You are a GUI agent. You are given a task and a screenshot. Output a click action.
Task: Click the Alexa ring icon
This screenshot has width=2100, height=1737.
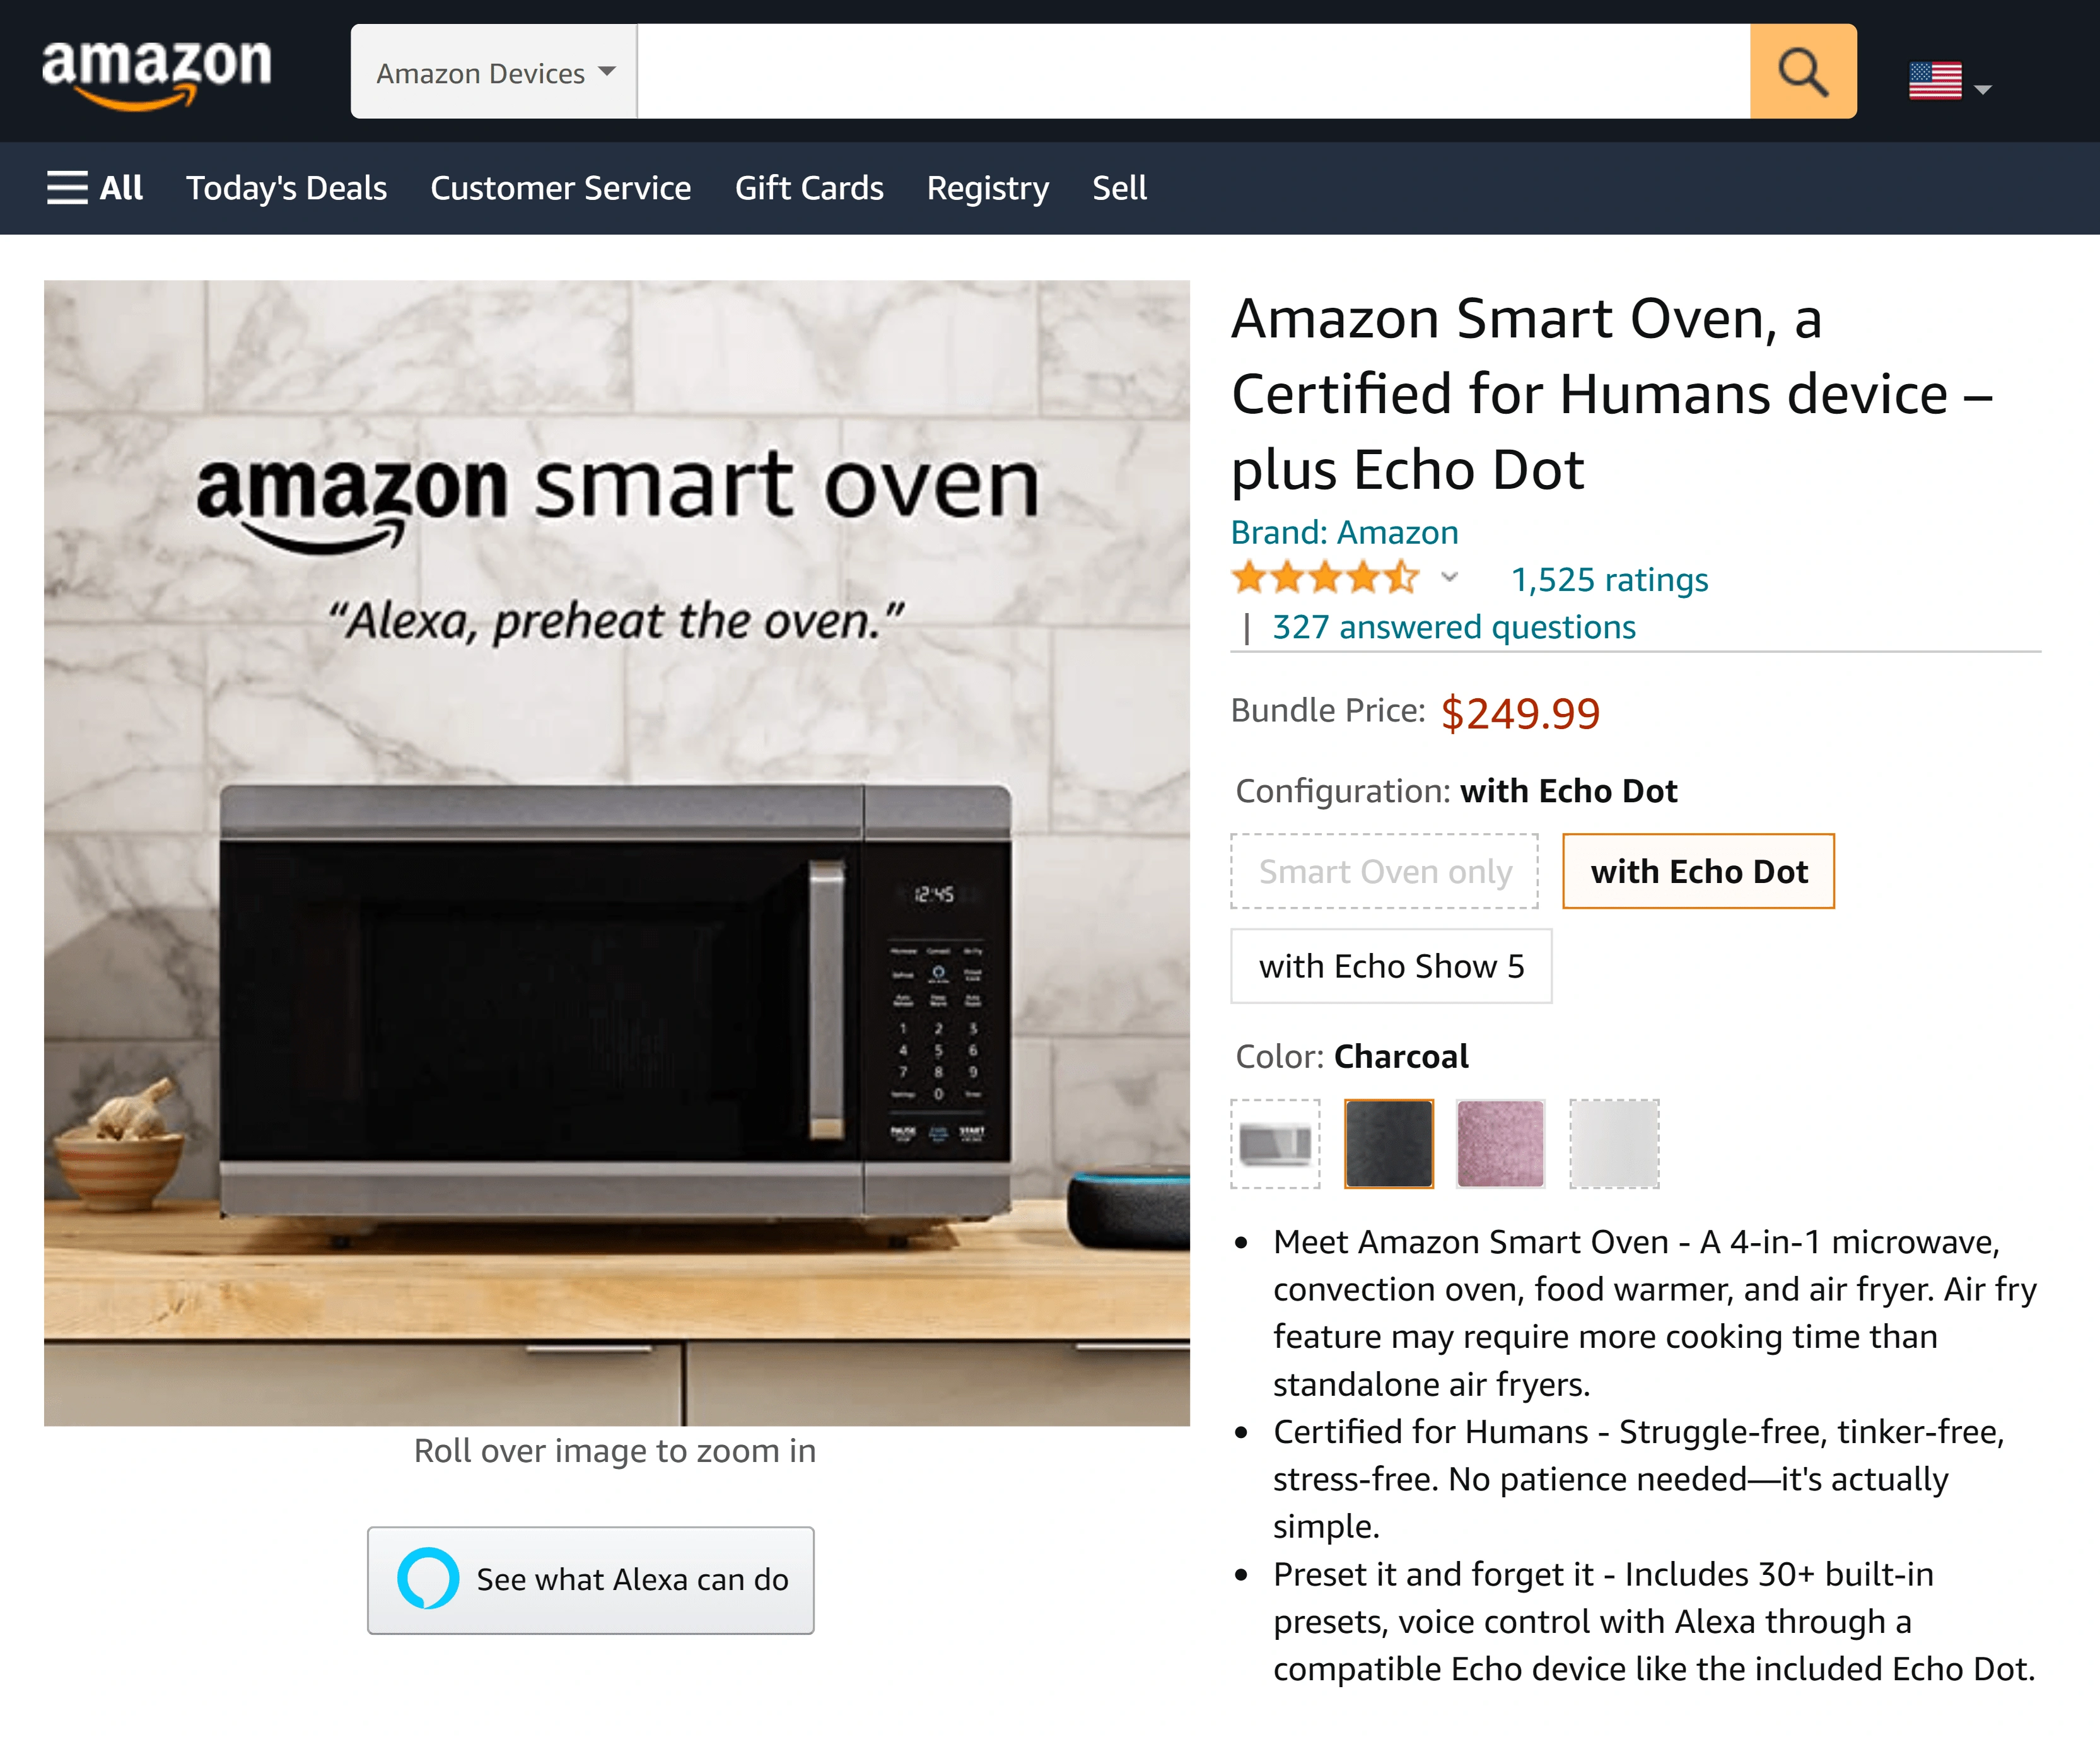click(x=428, y=1578)
